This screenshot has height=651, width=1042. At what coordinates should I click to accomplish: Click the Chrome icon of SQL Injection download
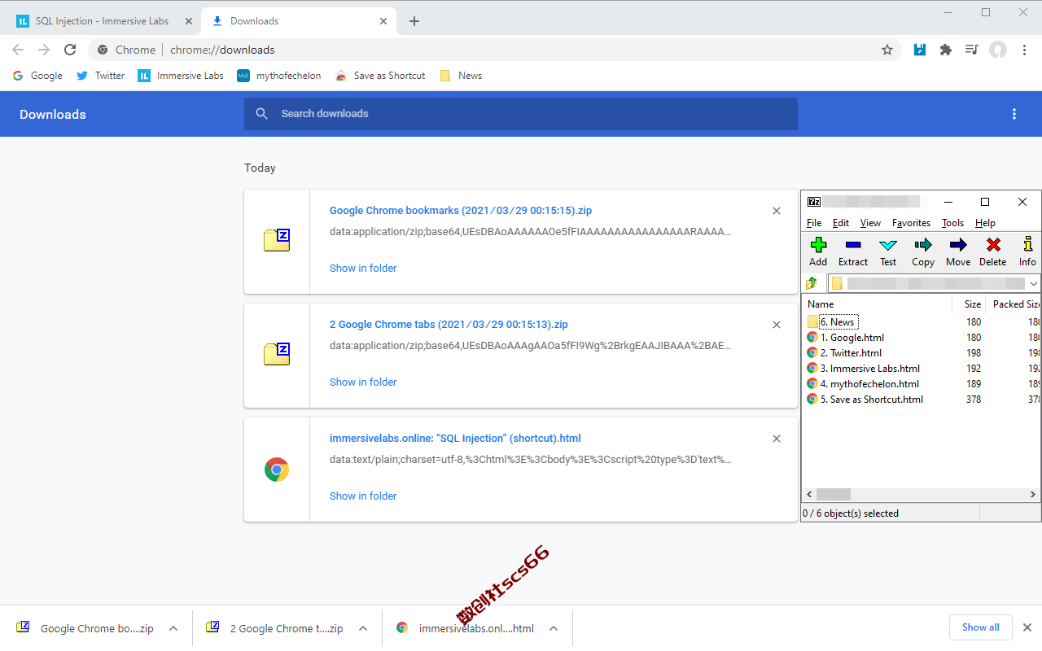coord(277,470)
